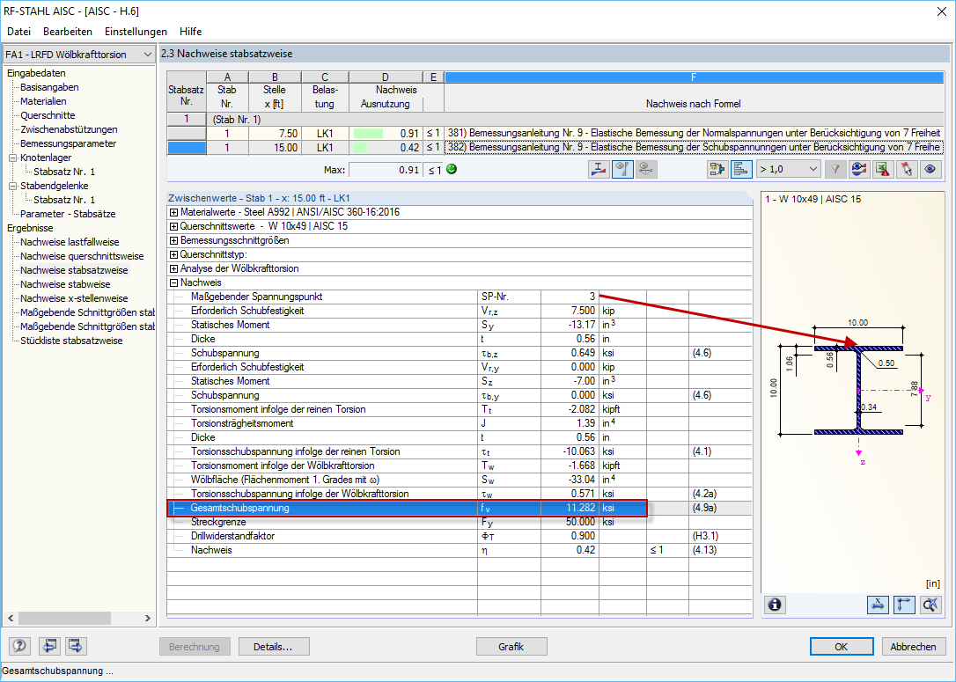Expand Analyse der Wölbkrafttorsion
Image resolution: width=956 pixels, height=682 pixels.
(173, 268)
